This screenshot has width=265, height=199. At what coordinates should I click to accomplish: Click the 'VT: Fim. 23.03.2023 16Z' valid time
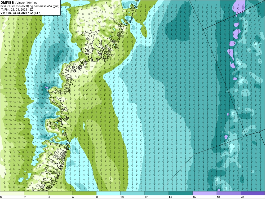point(17,13)
